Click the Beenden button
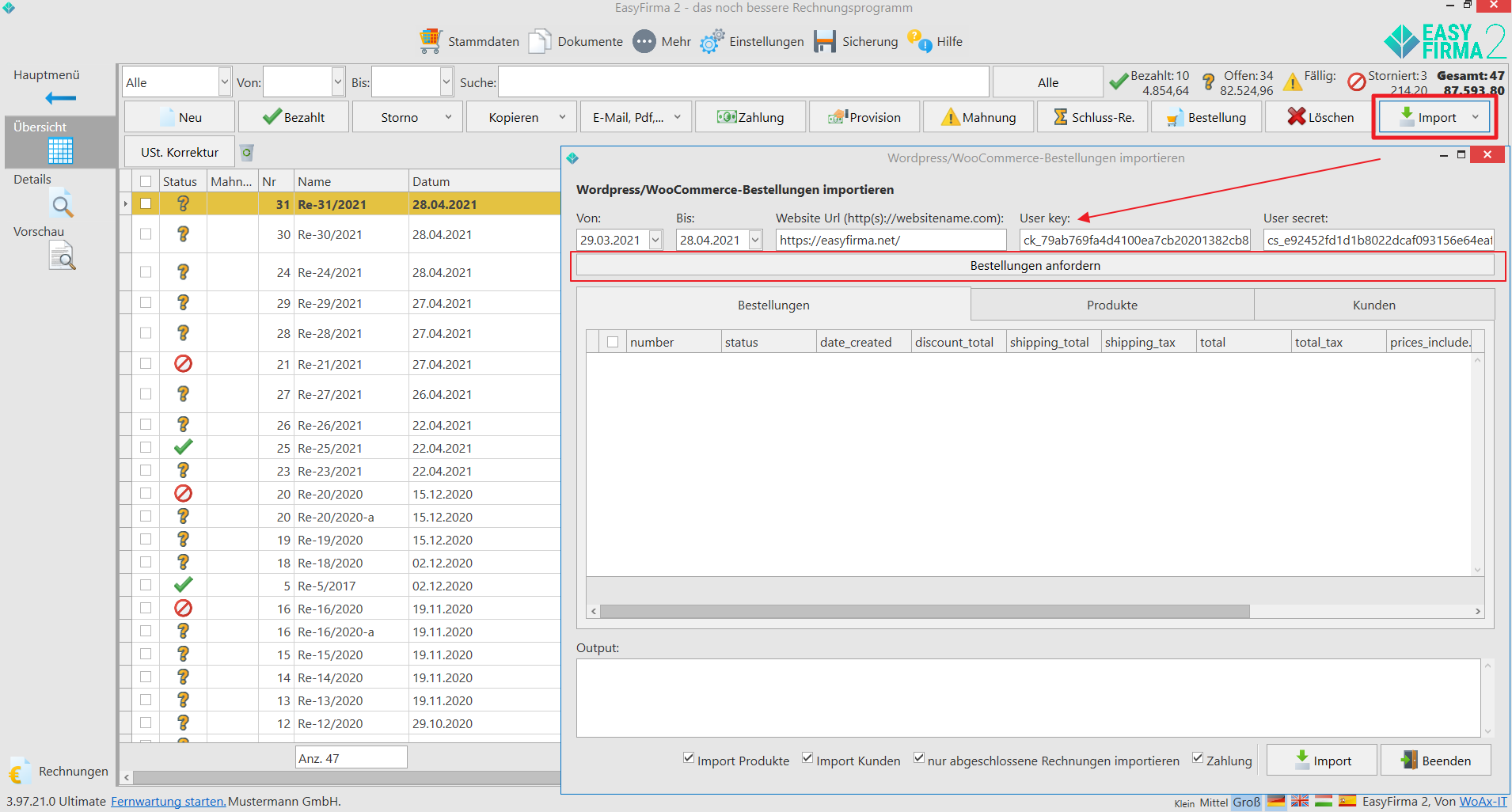 click(x=1436, y=761)
